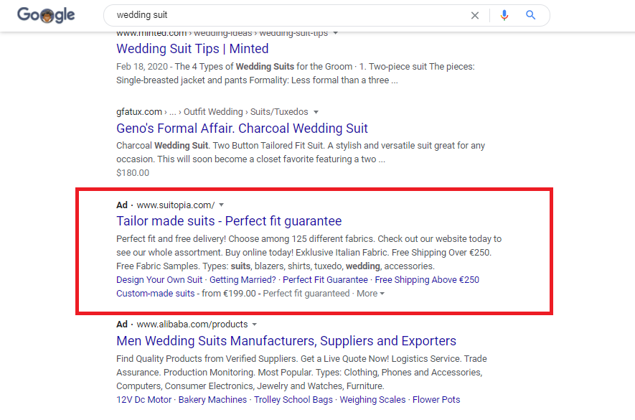Open dropdown arrow next to www.suitopia.com/
The width and height of the screenshot is (635, 420).
coord(222,205)
